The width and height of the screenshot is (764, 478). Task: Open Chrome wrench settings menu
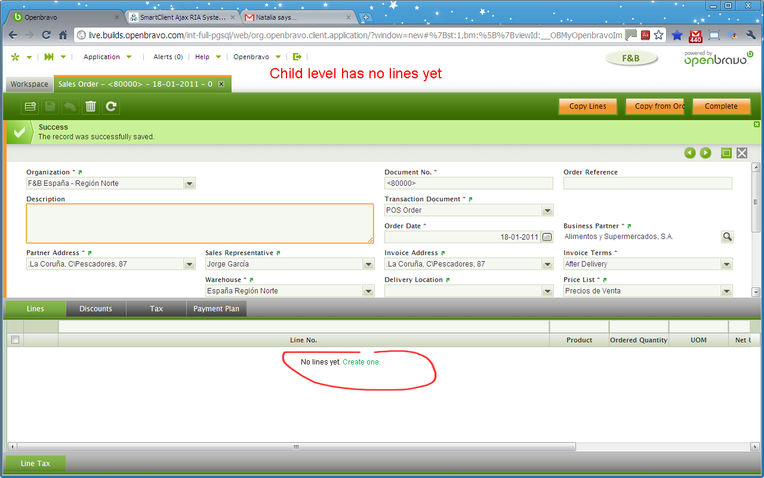pyautogui.click(x=751, y=35)
